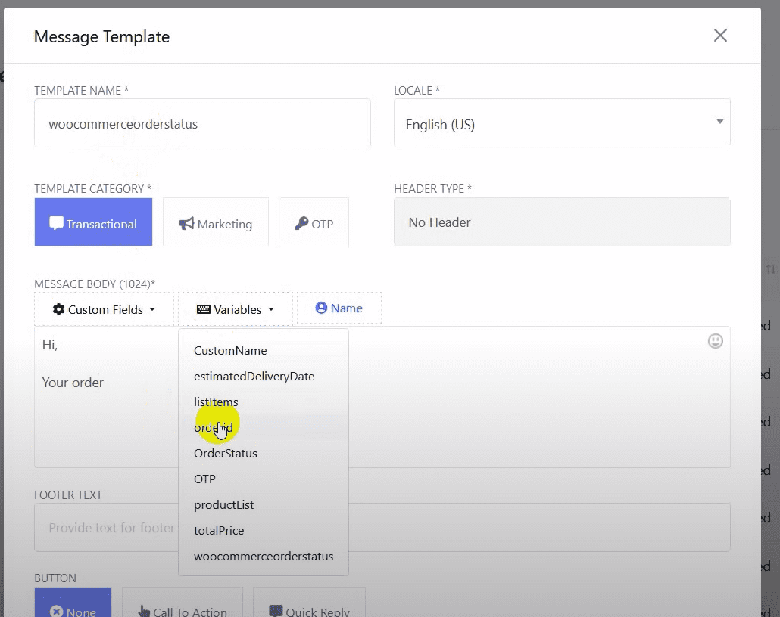Toggle the Variables dropdown menu
Screen dimensions: 780x617
click(x=235, y=309)
